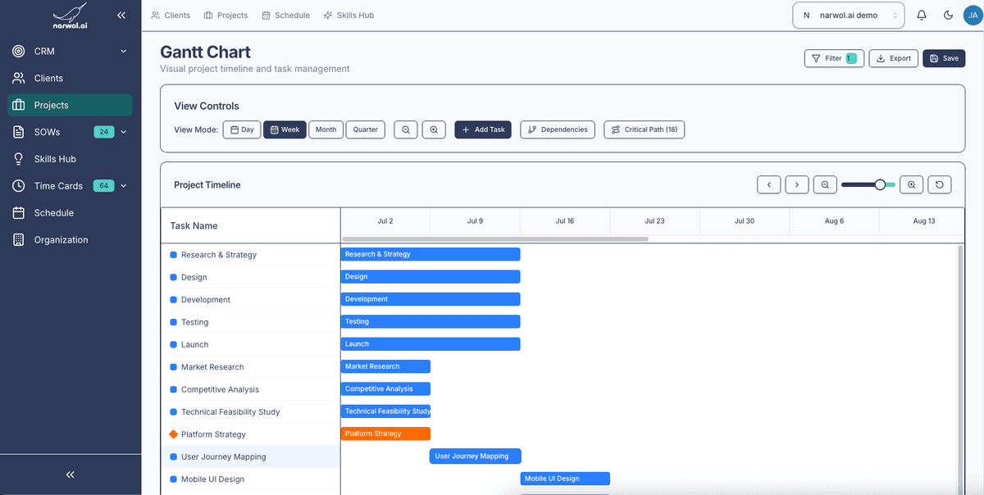Switch view mode to Day
The width and height of the screenshot is (984, 495).
pos(242,129)
